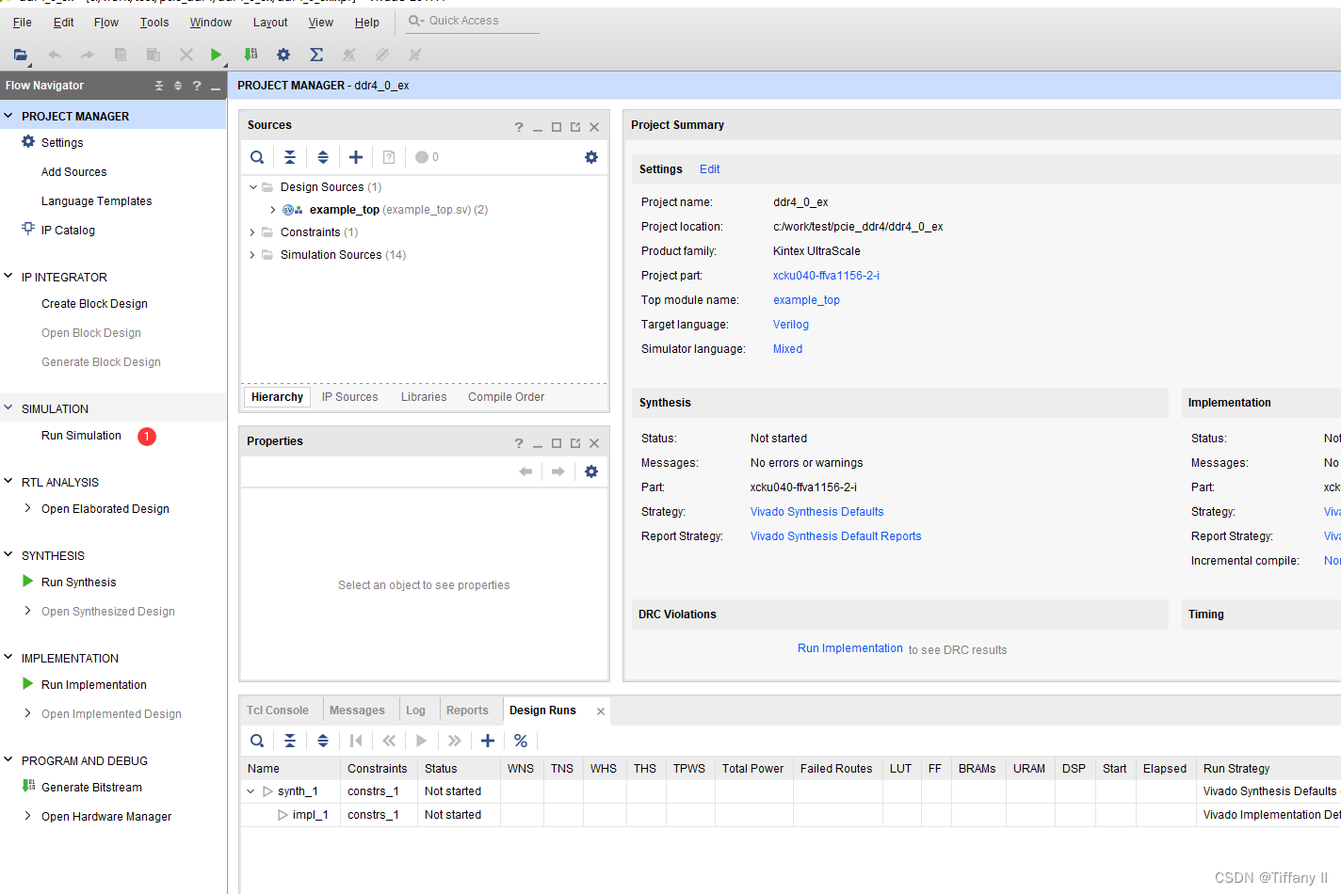The width and height of the screenshot is (1341, 894).
Task: Open project icon in main toolbar
Action: point(21,55)
